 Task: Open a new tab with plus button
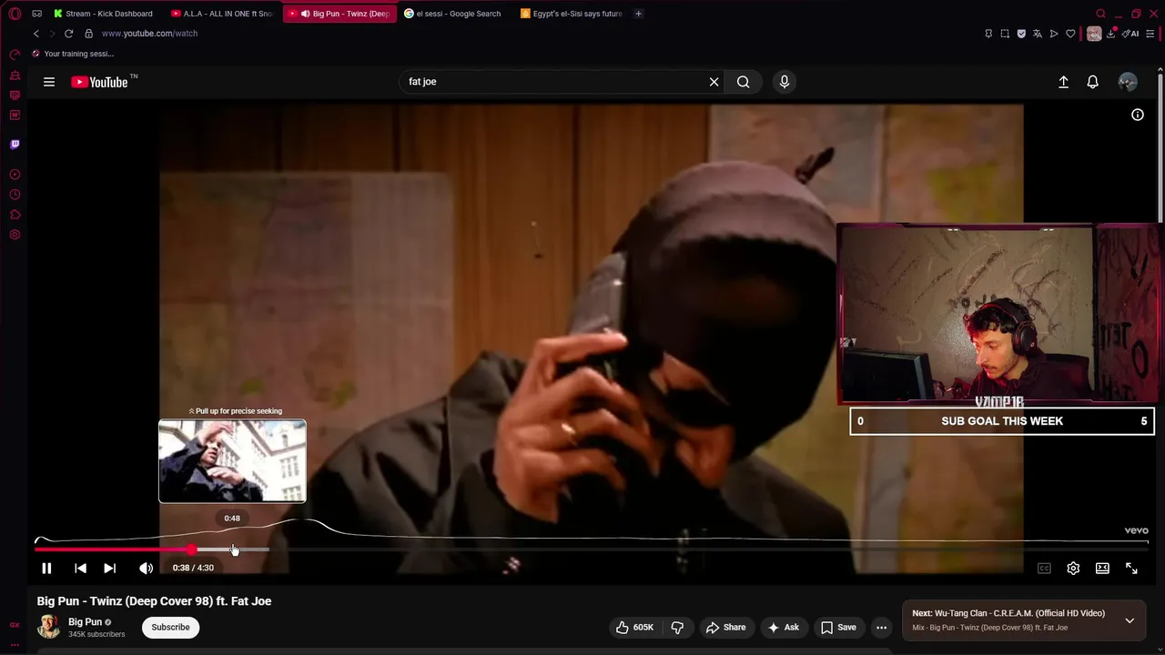638,14
